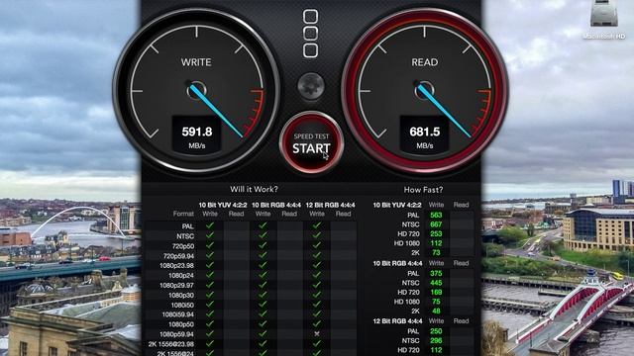Select the 169 HD 720 write value

(436, 292)
